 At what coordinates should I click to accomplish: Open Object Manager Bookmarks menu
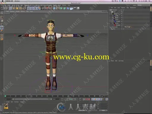click(x=133, y=8)
